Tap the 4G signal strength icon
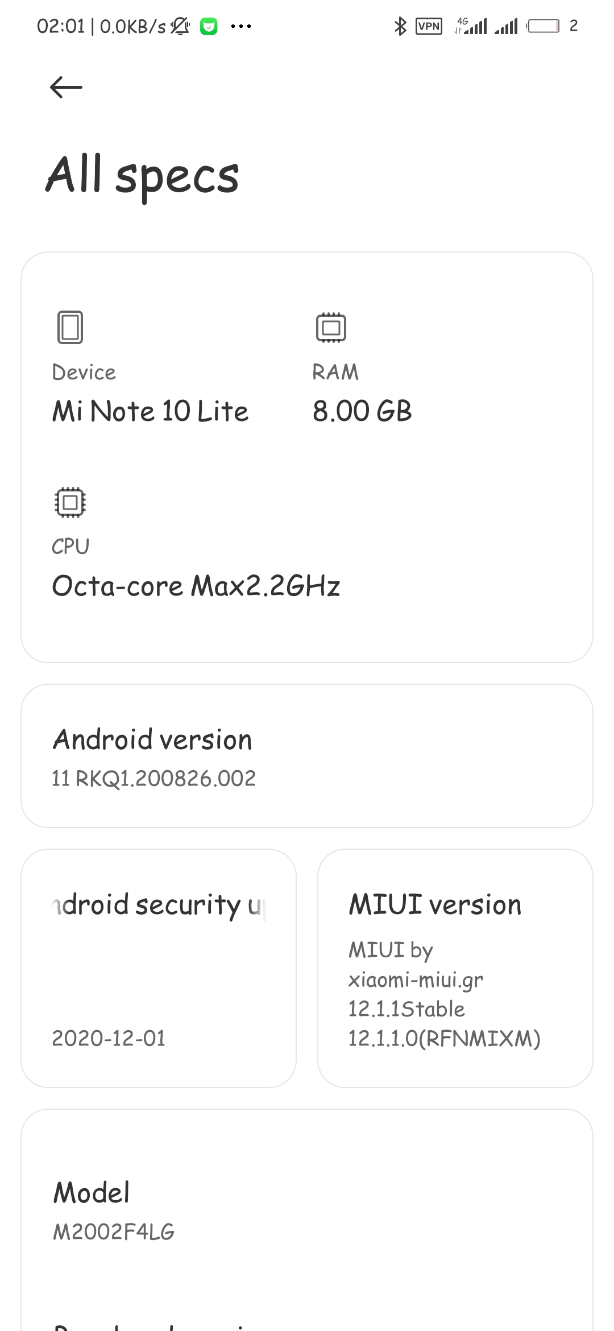The height and width of the screenshot is (1331, 614). [x=471, y=26]
